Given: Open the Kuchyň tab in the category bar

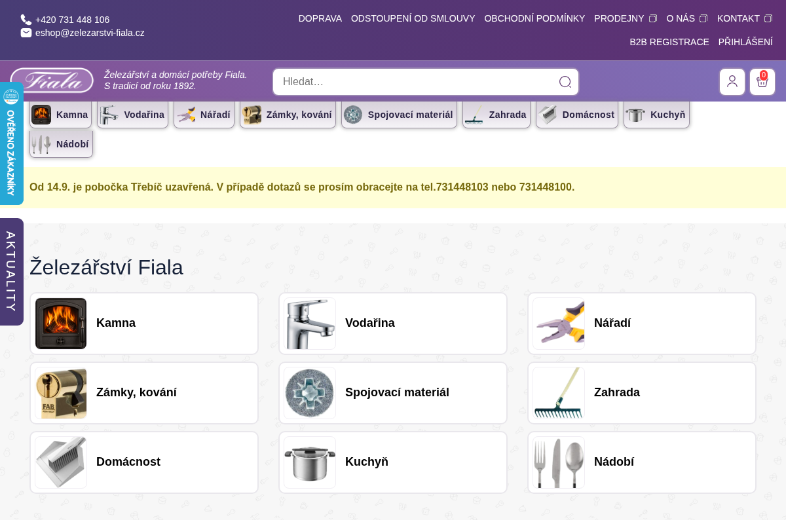Looking at the screenshot, I should pyautogui.click(x=656, y=115).
